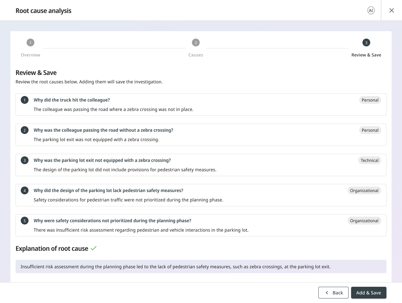Viewport: 402px width, 303px height.
Task: Click the Organizational tag on question 4
Action: point(364,190)
